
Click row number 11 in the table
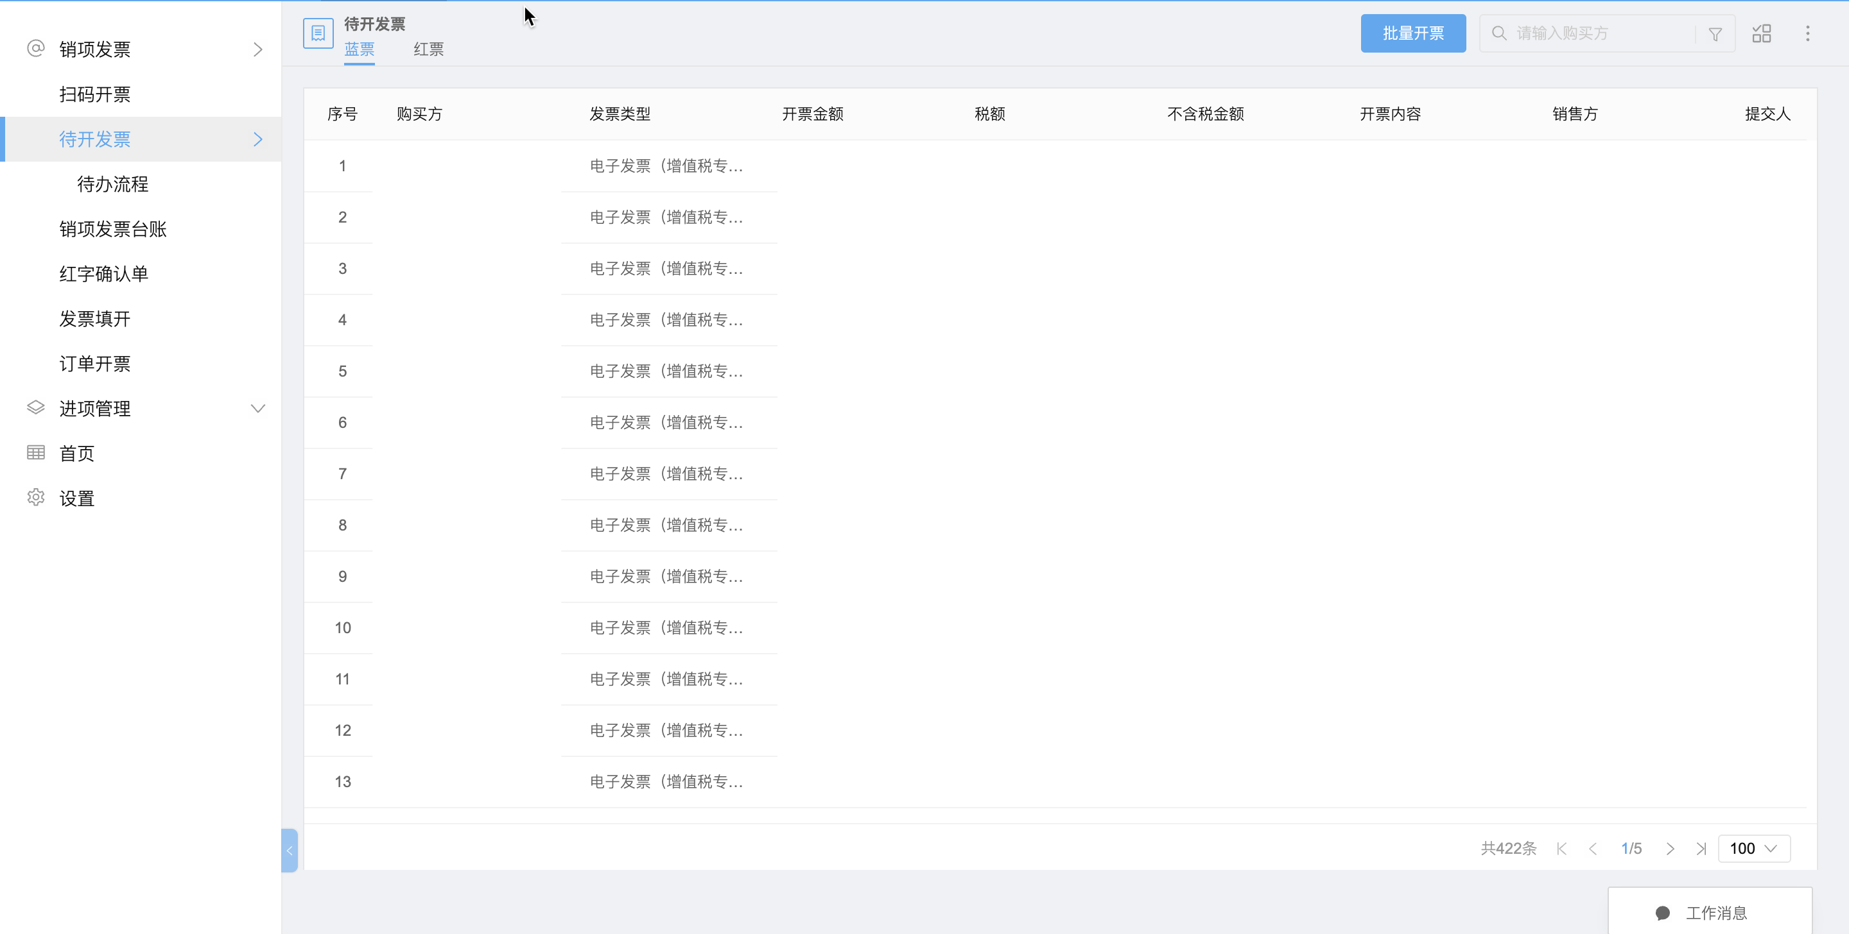tap(342, 679)
